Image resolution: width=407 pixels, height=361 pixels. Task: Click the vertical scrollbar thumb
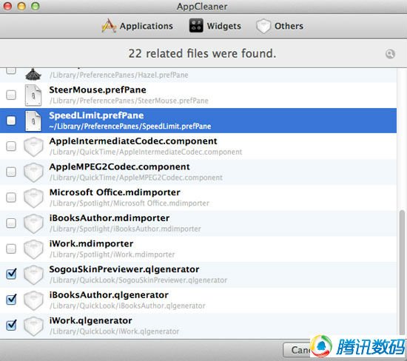(402, 272)
